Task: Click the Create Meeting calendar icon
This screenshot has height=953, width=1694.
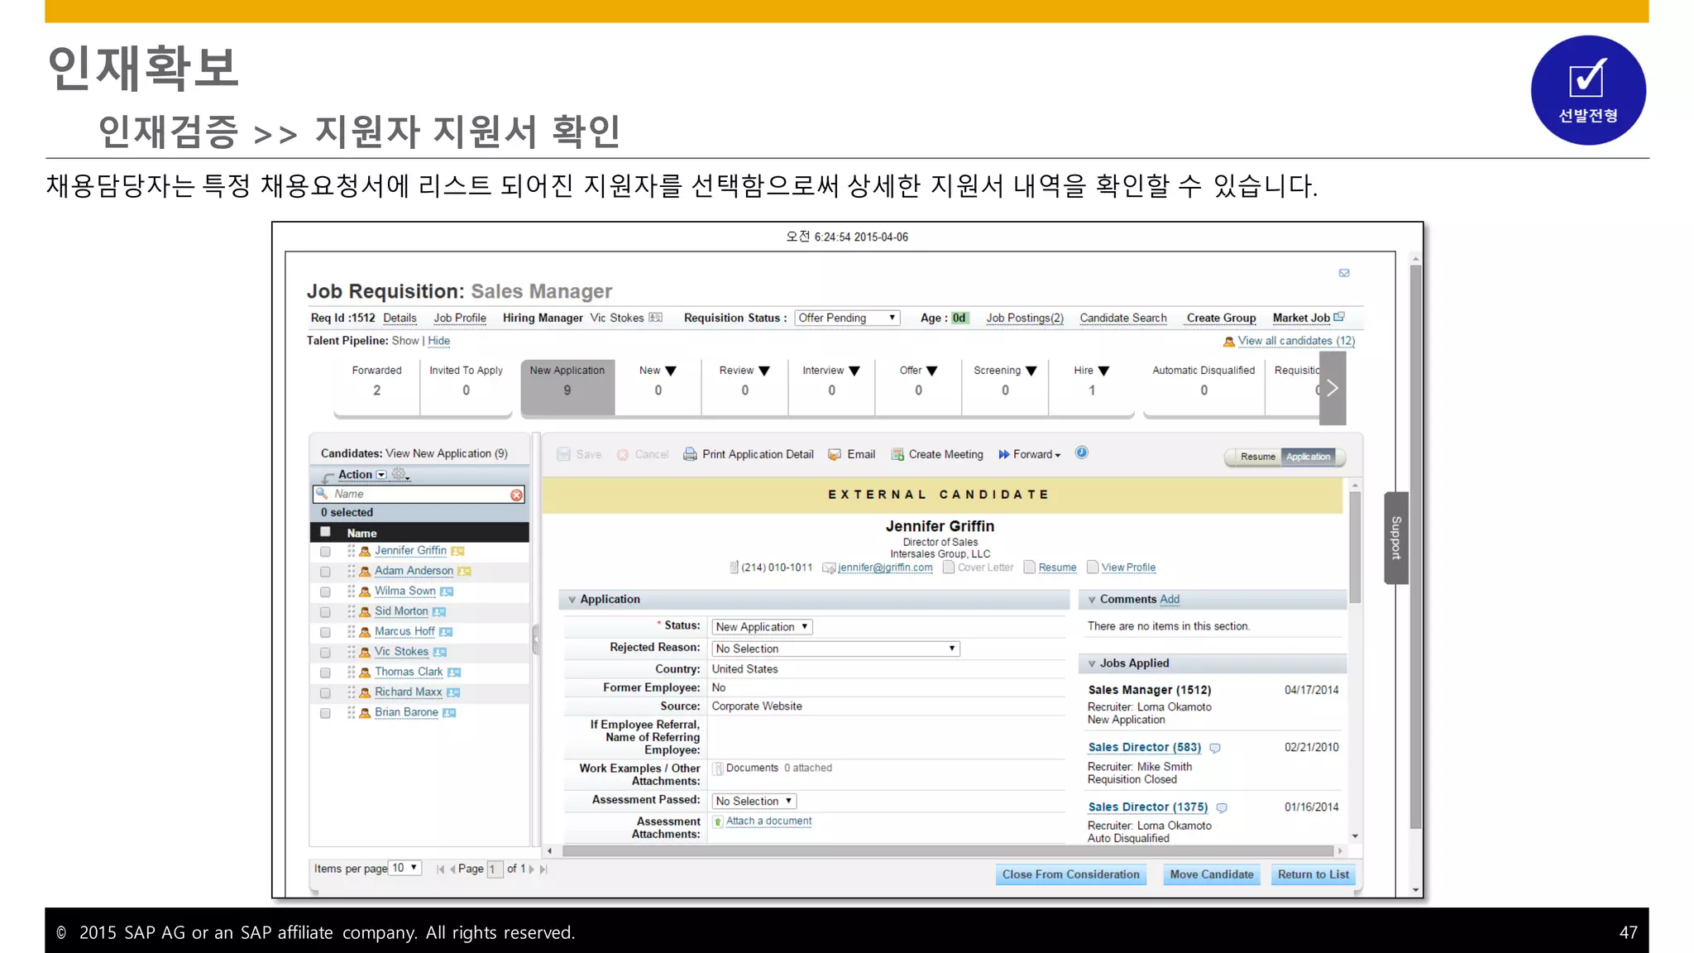Action: click(x=897, y=454)
